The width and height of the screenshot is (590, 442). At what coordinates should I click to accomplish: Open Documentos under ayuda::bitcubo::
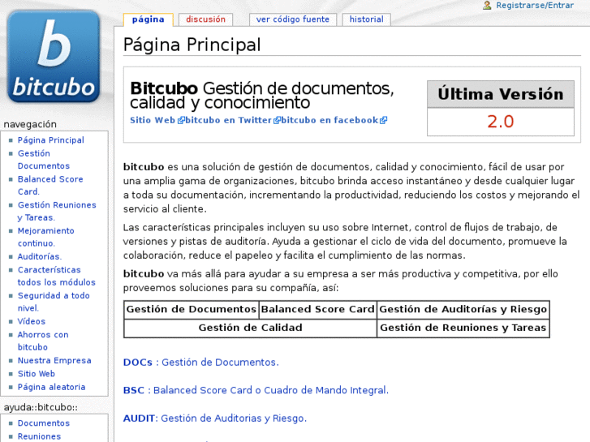tap(44, 423)
